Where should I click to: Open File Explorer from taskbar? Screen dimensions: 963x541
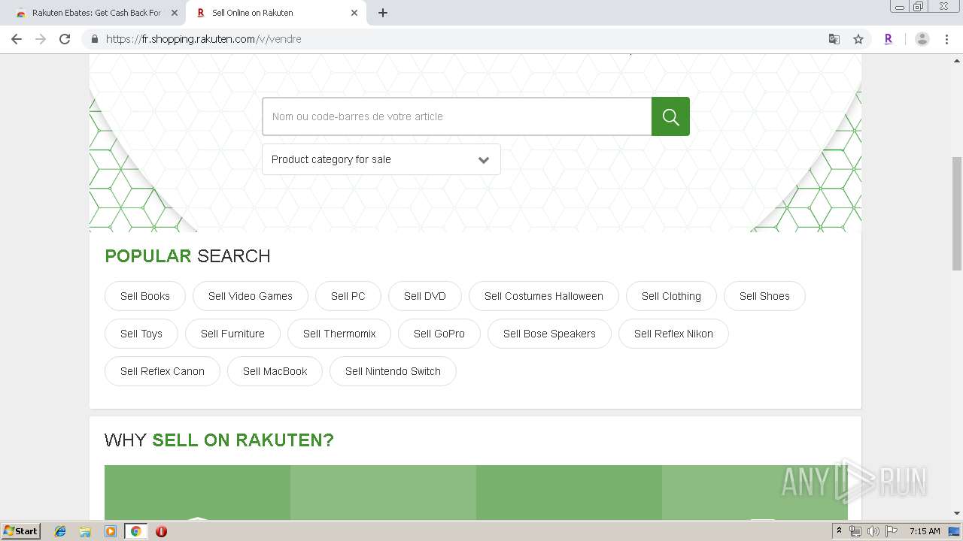click(85, 531)
